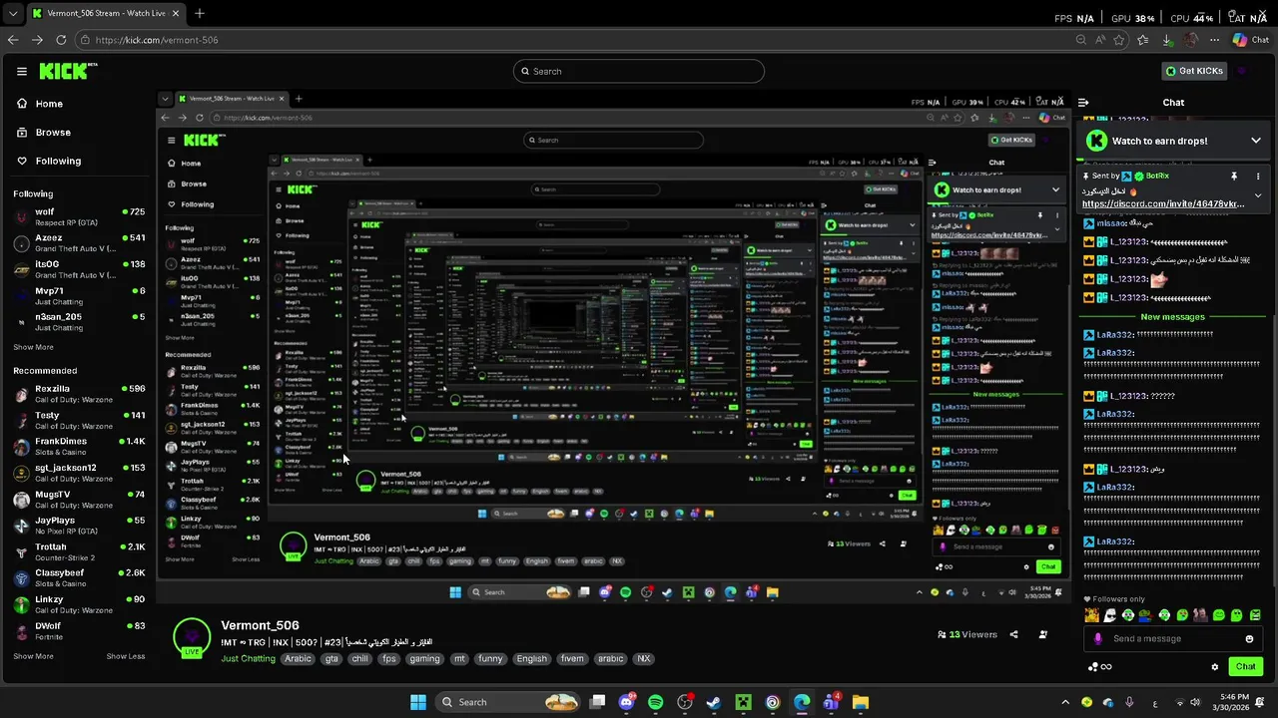Insert the smiling green blob emote
Screen dimensions: 1278x718
[x=1219, y=615]
